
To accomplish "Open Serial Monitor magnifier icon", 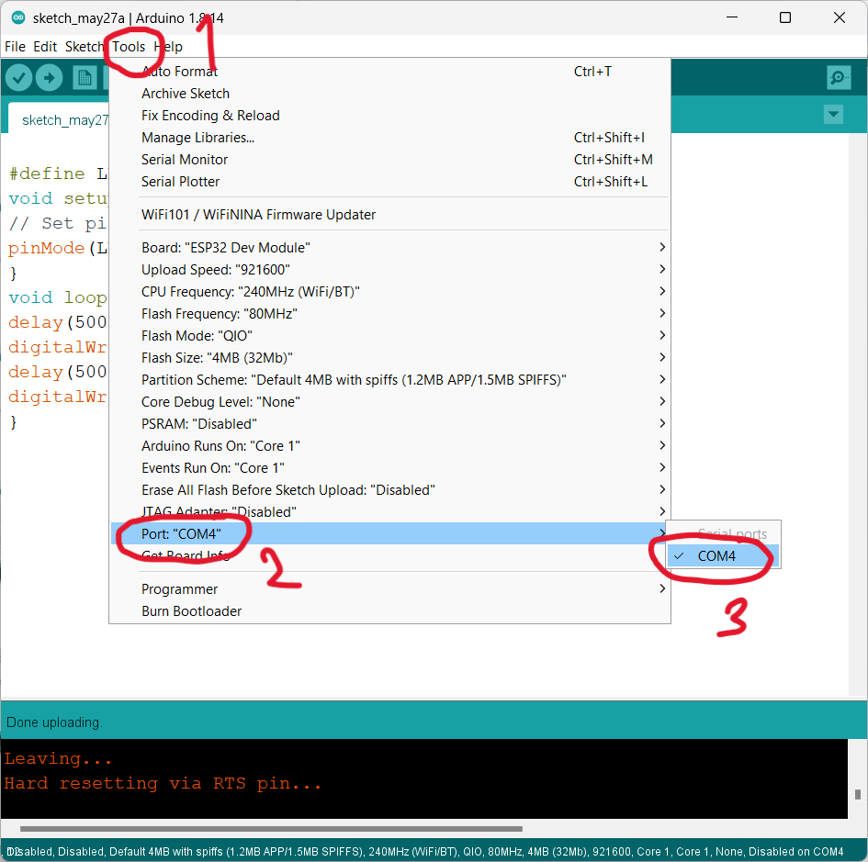I will click(x=839, y=77).
